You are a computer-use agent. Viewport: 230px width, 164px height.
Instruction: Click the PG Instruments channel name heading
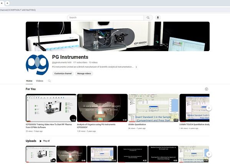(70, 57)
